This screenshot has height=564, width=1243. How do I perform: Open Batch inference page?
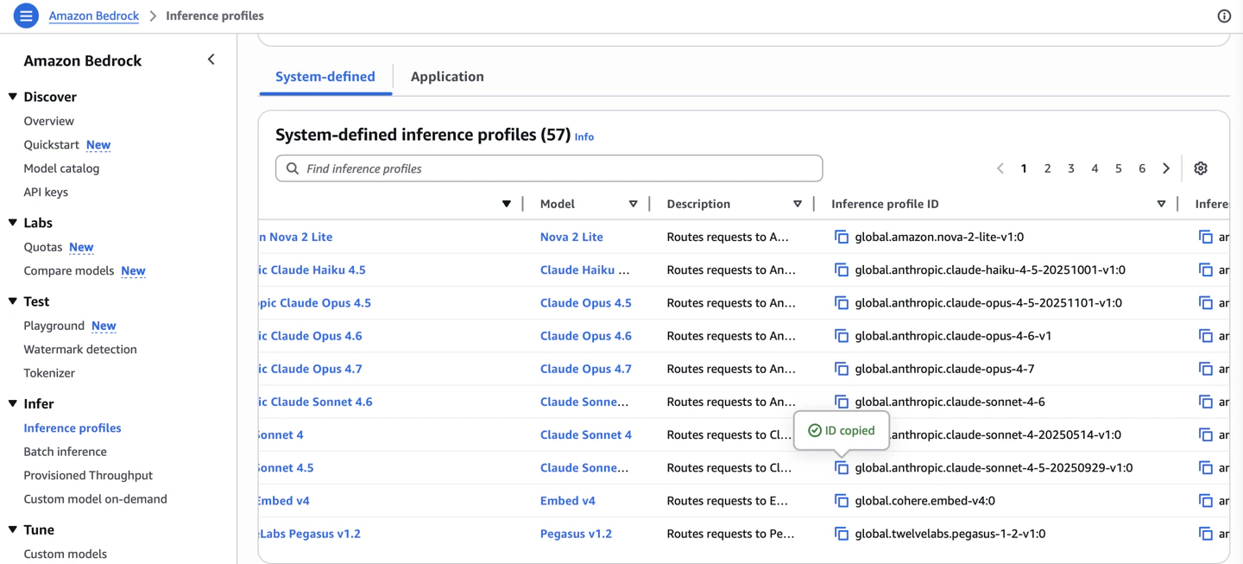[66, 451]
